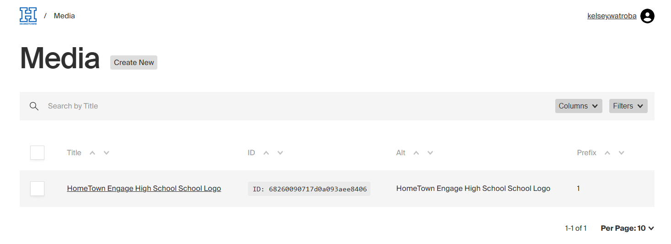Sort Alt column descending
Image resolution: width=671 pixels, height=244 pixels.
tap(430, 153)
